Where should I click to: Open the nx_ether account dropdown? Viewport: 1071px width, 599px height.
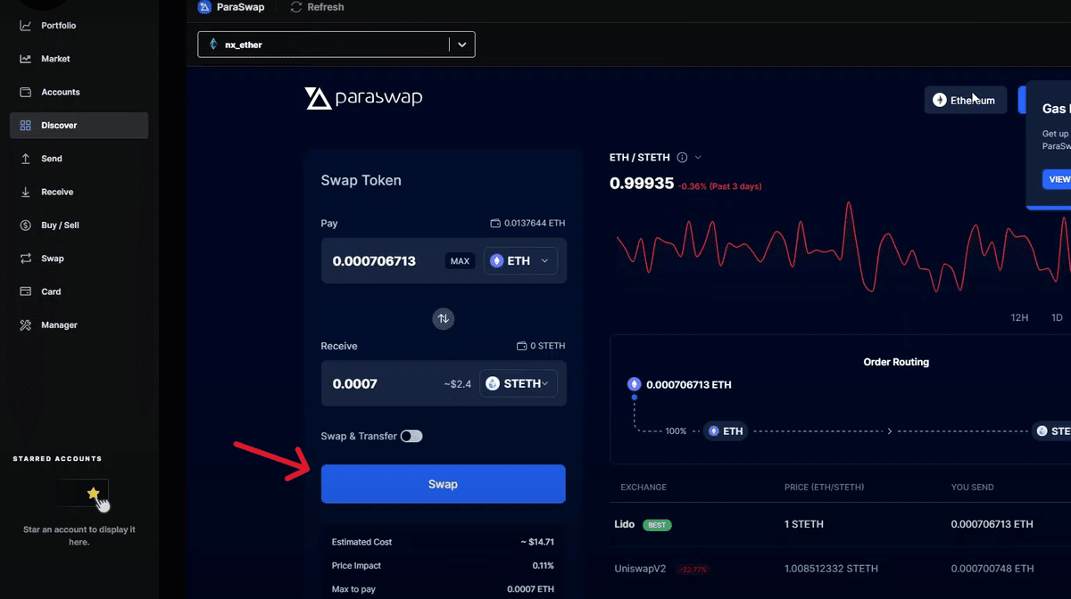pyautogui.click(x=461, y=44)
